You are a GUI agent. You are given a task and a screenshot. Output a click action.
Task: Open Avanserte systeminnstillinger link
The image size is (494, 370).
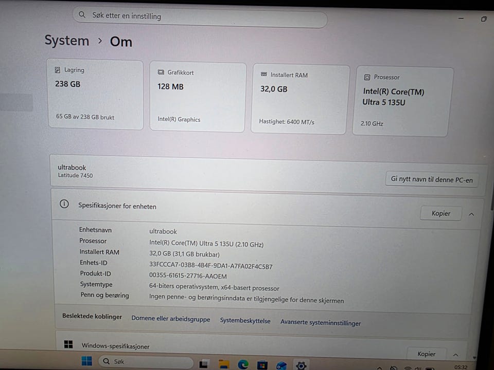coord(321,323)
